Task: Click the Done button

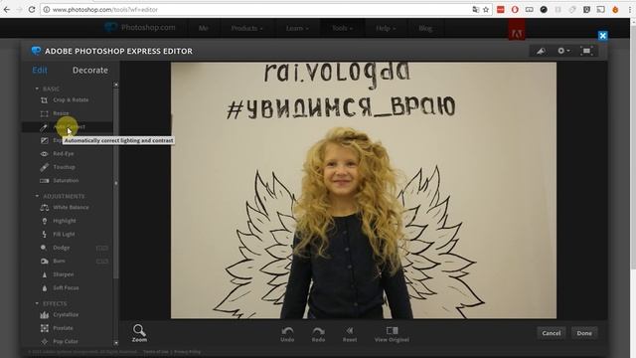Action: point(584,333)
